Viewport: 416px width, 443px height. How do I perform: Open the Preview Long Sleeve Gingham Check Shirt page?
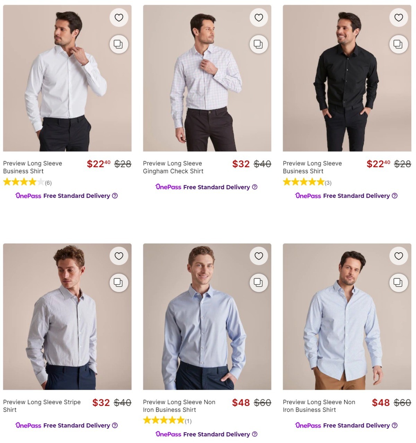coord(173,167)
